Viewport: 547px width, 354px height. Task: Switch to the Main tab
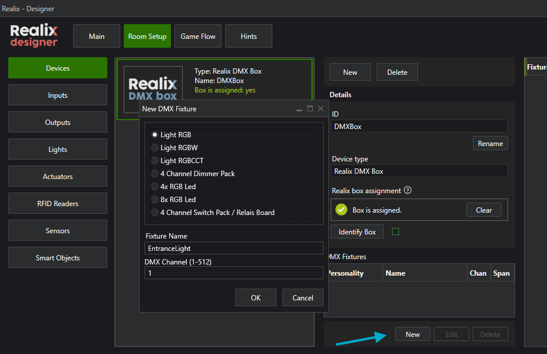97,36
